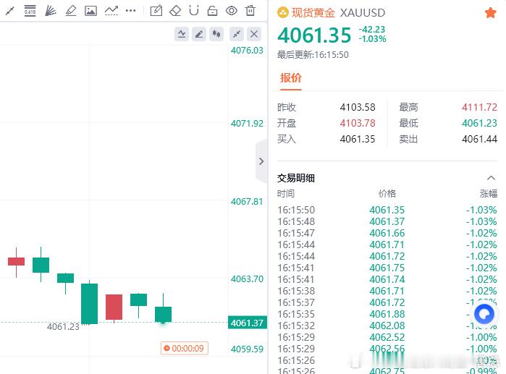Click the 现货黄金 XAUUSD title

[x=338, y=13]
